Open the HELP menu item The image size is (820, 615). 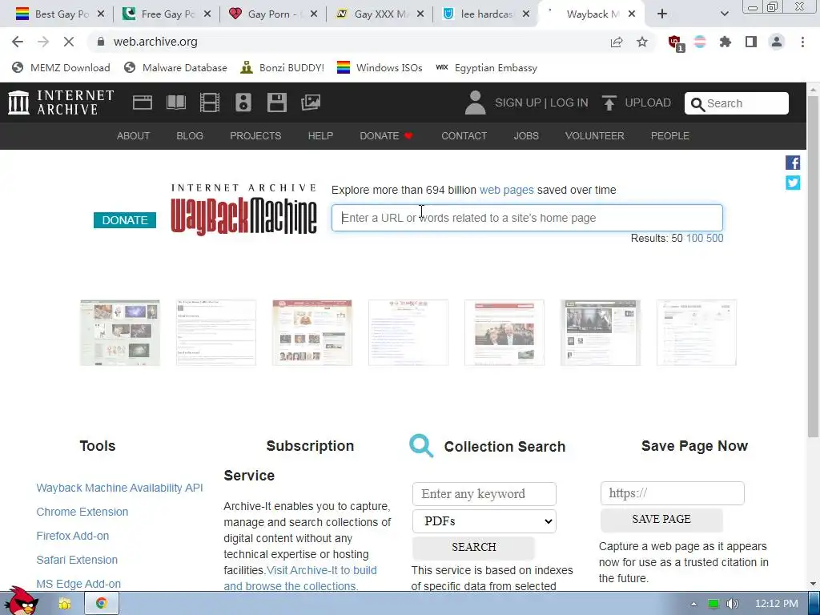pyautogui.click(x=320, y=136)
